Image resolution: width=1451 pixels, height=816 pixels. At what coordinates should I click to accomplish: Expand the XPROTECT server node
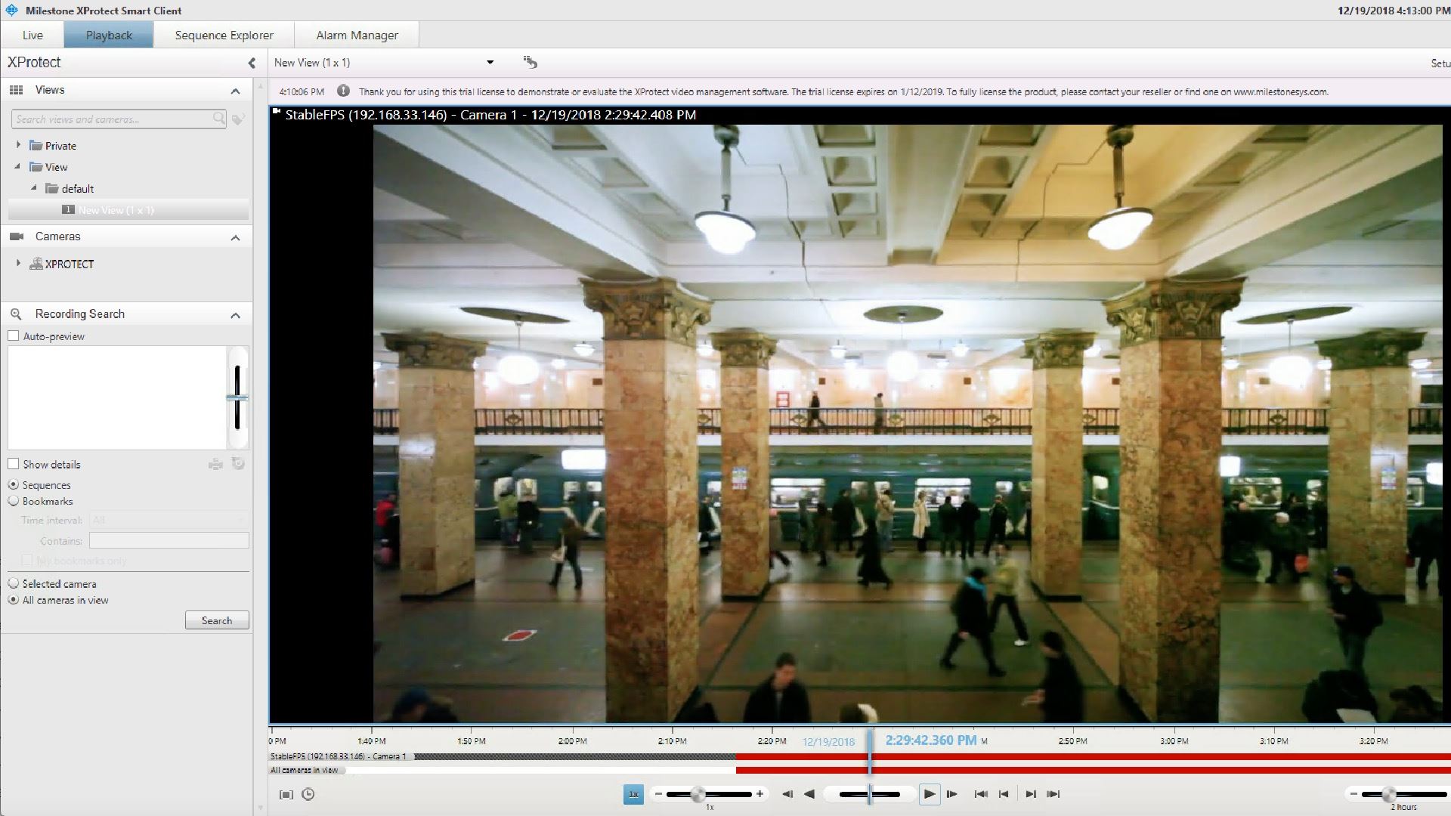[x=18, y=263]
